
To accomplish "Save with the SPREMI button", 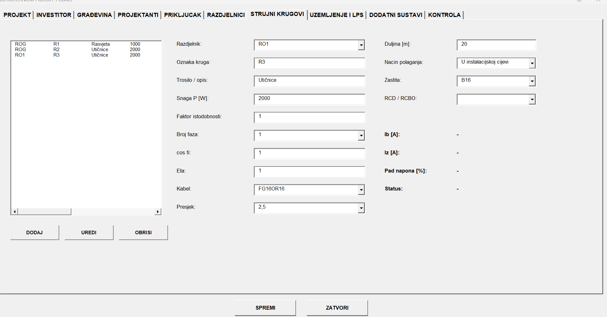I will pos(265,308).
